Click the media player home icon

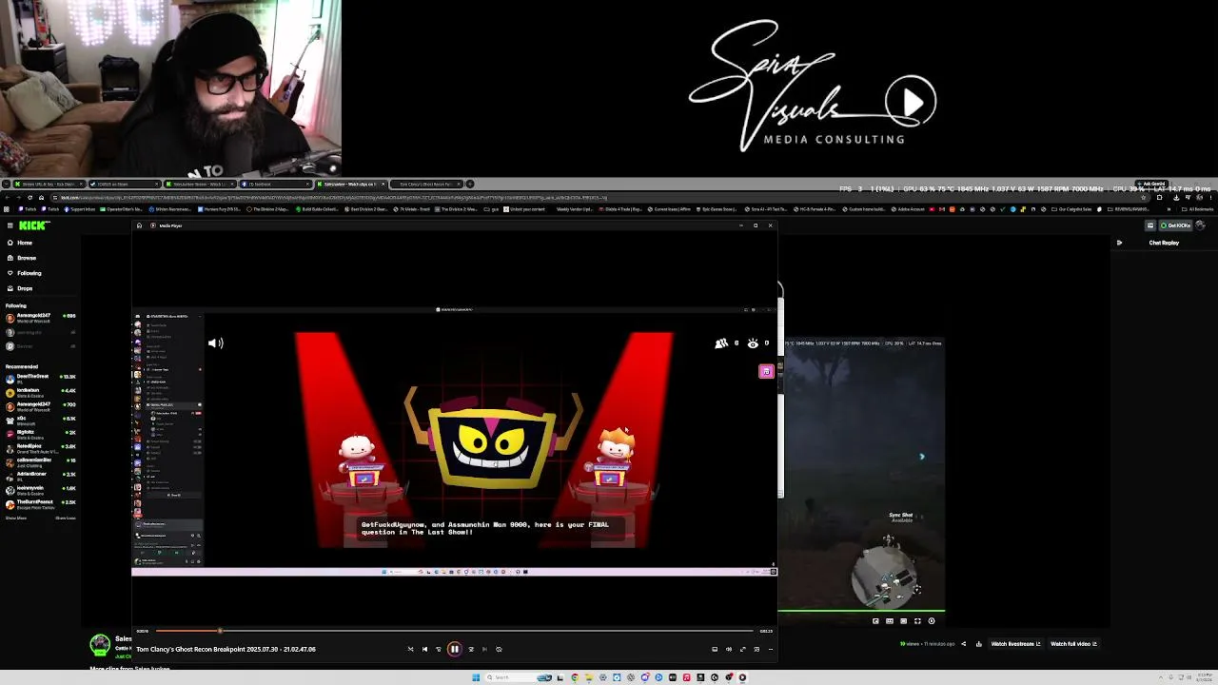(x=139, y=225)
